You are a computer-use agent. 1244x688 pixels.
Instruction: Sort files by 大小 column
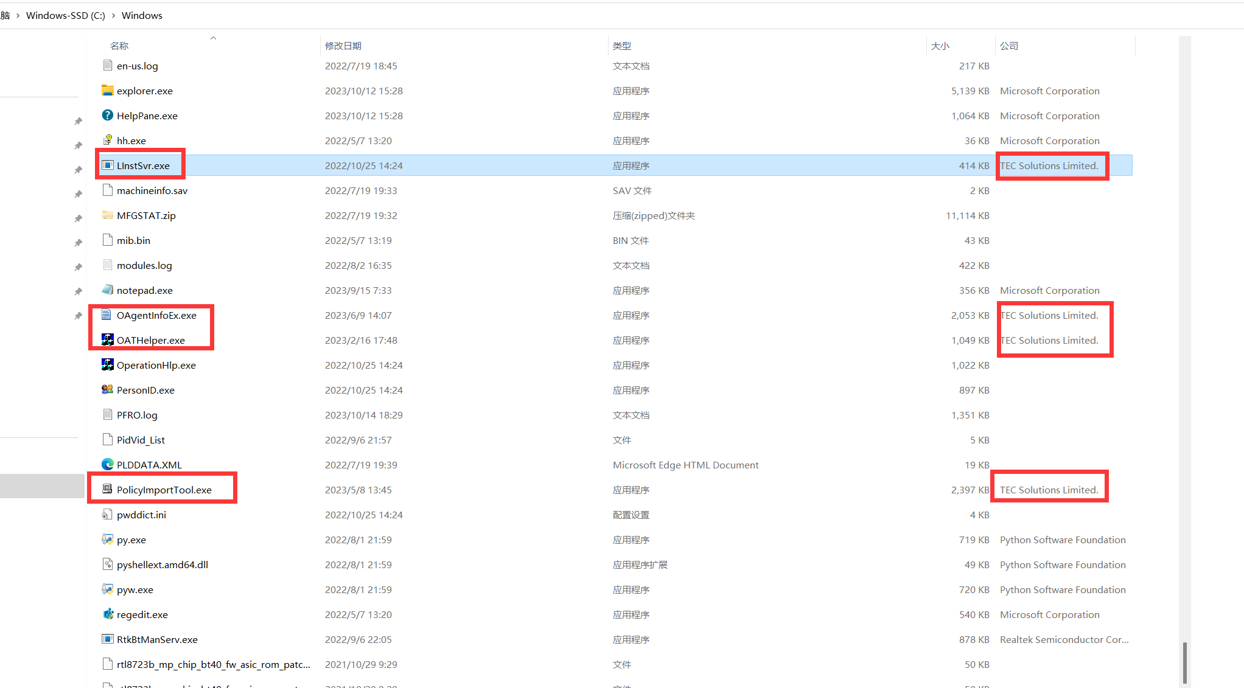pyautogui.click(x=940, y=46)
